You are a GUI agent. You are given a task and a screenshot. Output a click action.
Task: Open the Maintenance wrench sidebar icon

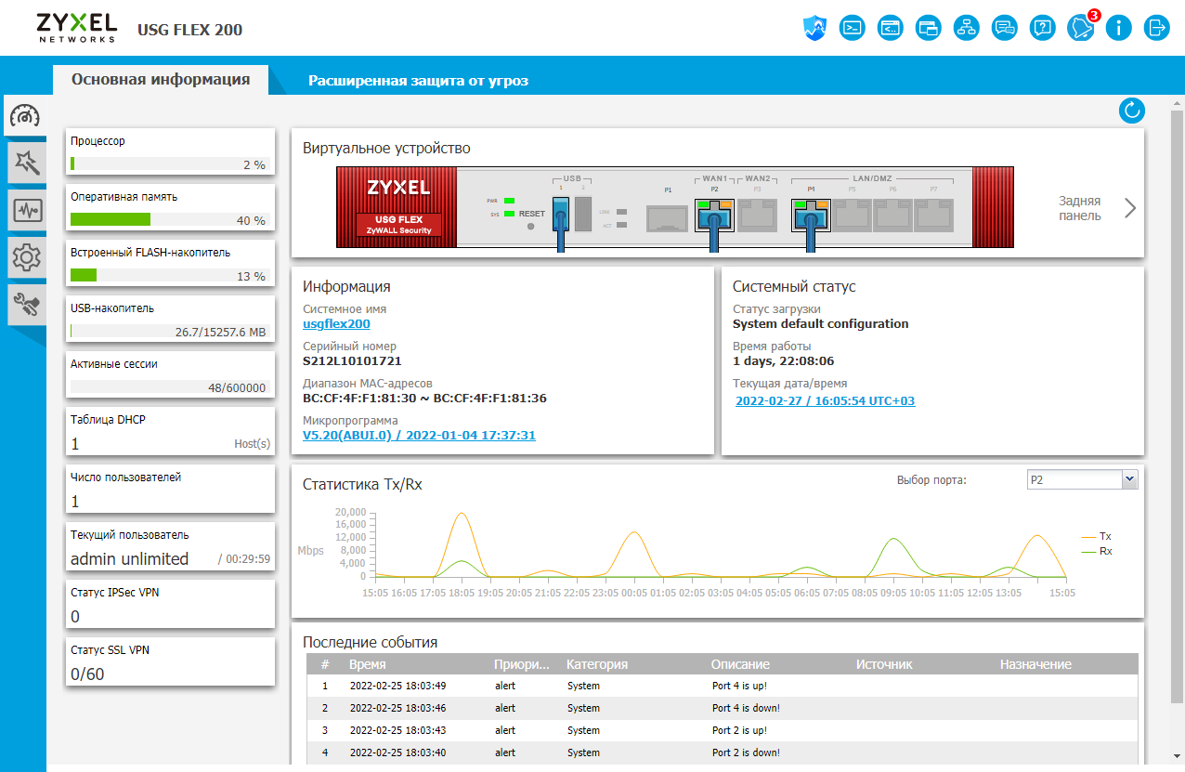[25, 305]
